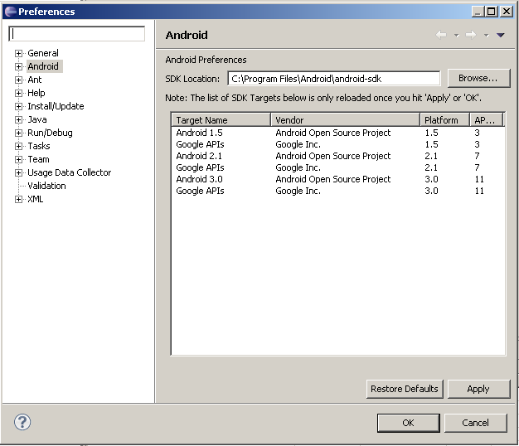Sort by Vendor column header
Viewport: 519px width, 446px height.
(345, 119)
